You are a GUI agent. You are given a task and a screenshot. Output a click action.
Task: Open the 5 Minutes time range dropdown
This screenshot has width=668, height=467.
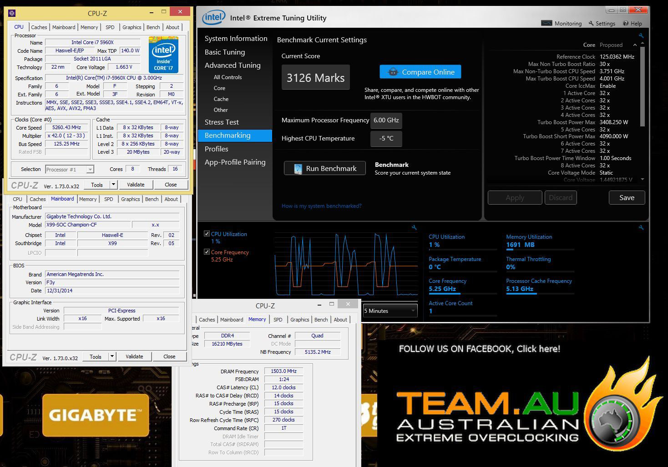click(x=390, y=311)
